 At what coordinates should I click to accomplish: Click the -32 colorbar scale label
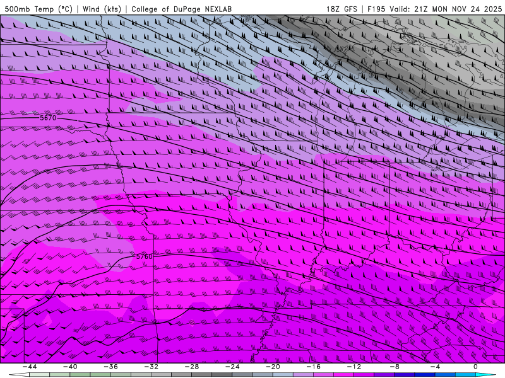[151, 367]
